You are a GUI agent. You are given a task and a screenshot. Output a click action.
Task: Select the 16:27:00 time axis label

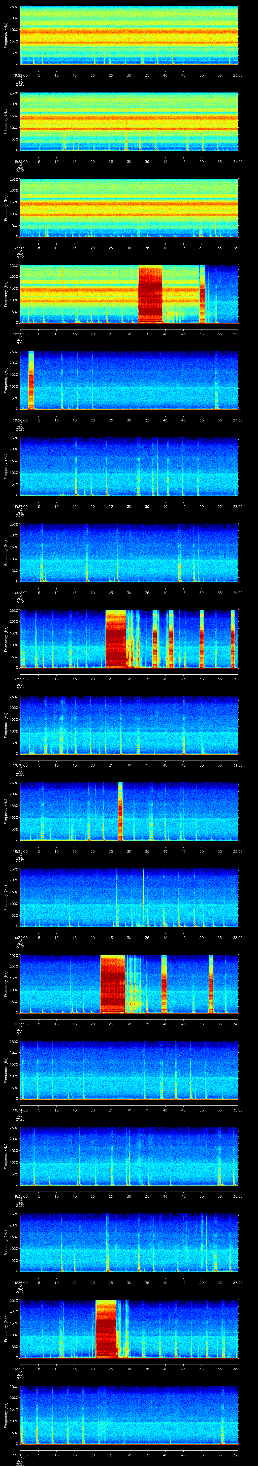click(20, 507)
